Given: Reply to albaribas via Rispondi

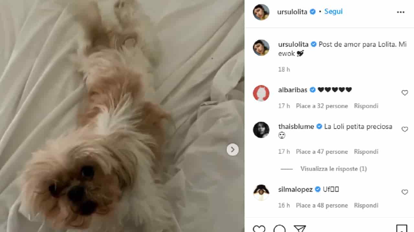Looking at the screenshot, I should [366, 106].
